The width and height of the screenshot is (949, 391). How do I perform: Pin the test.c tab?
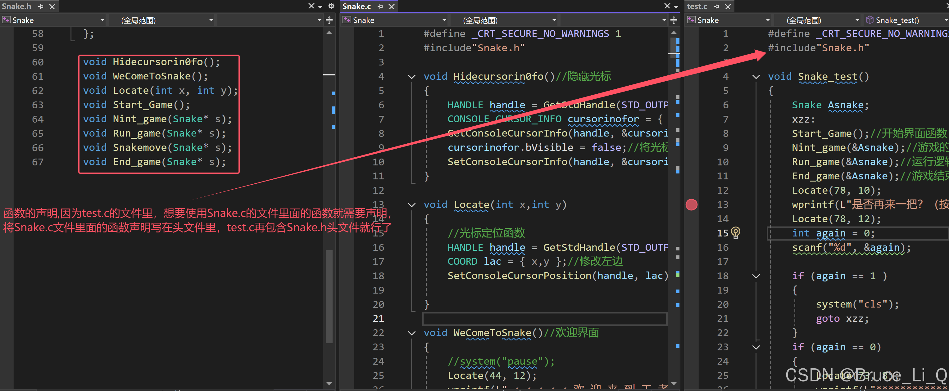point(716,7)
